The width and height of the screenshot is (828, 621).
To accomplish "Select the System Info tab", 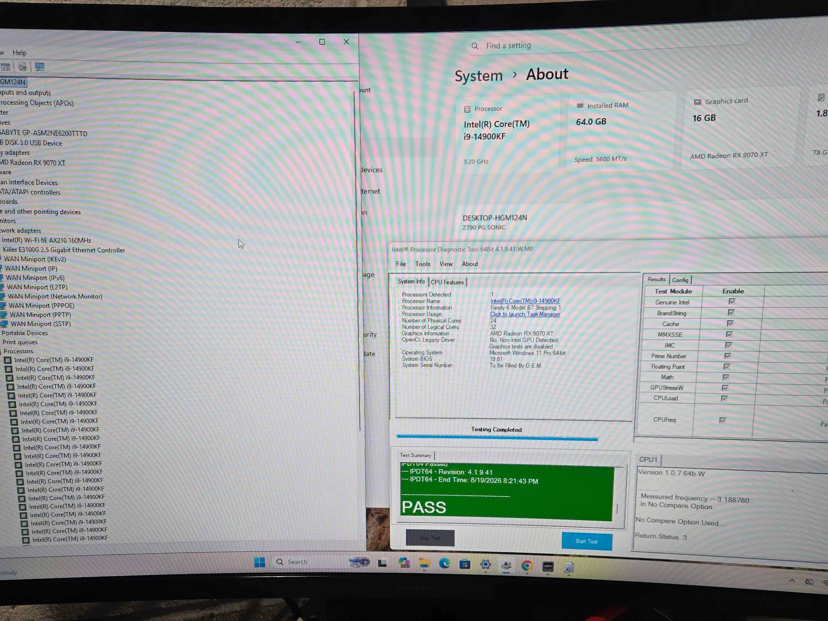I will 411,281.
